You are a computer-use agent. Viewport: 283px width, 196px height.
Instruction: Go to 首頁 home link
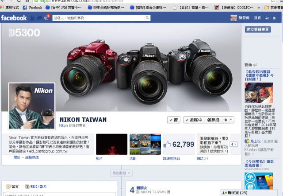click(257, 18)
